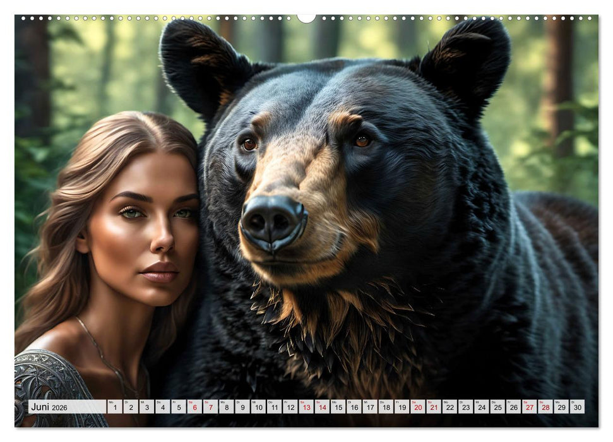This screenshot has height=442, width=613.
Task: Click the red date 14 cell
Action: [322, 407]
